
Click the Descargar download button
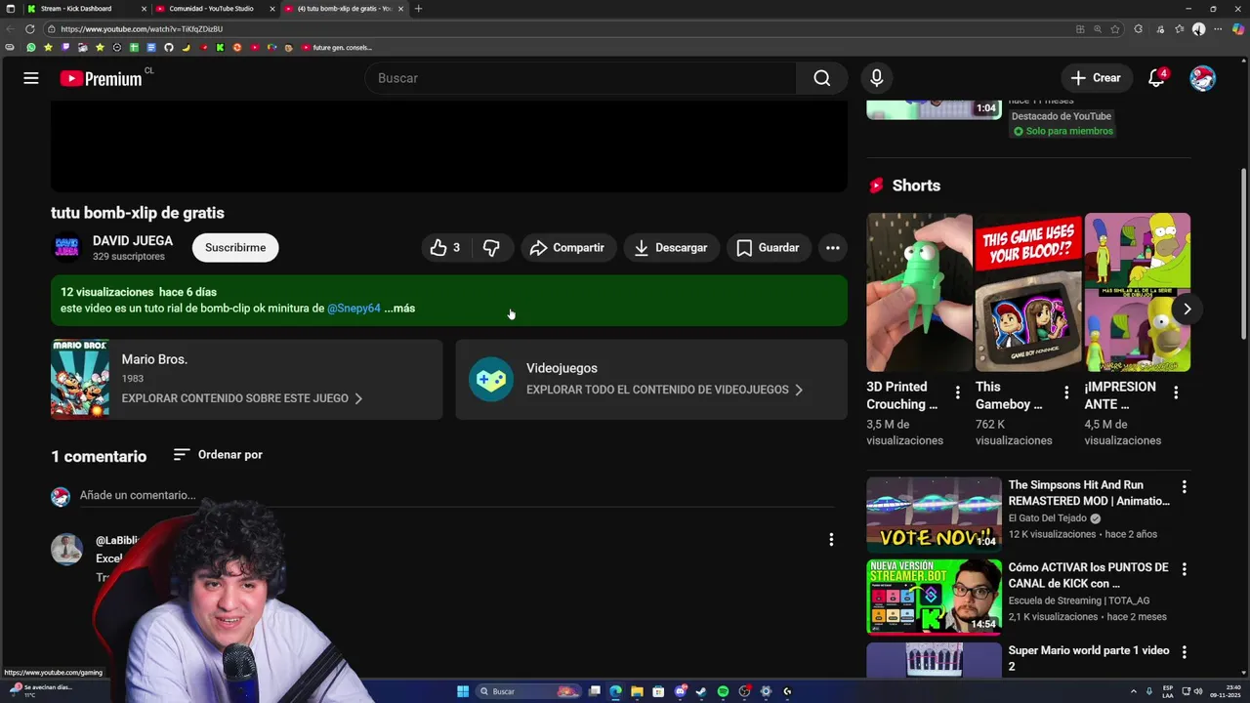[x=671, y=248]
